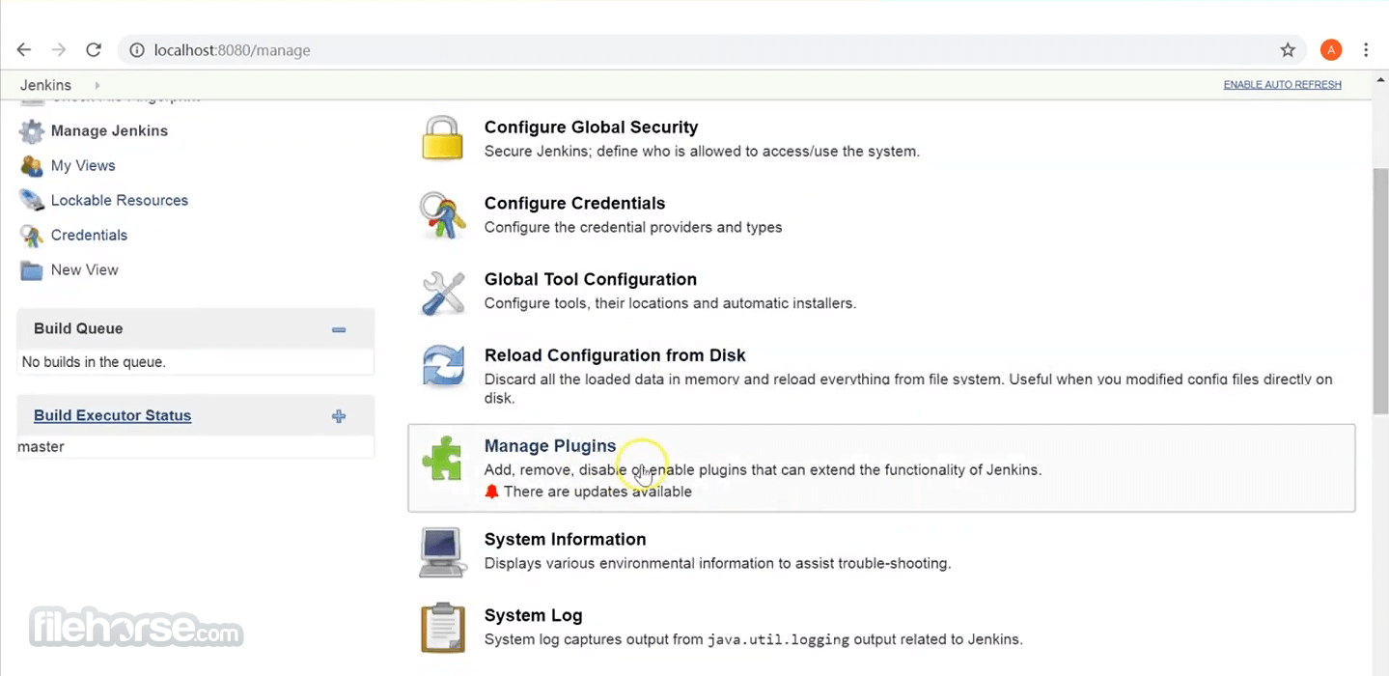The height and width of the screenshot is (676, 1389).
Task: Click the computer icon for System Information
Action: click(x=443, y=552)
